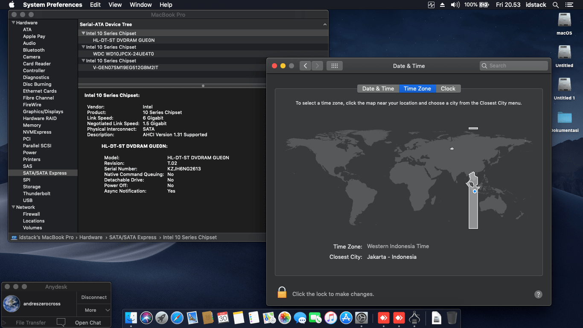The image size is (583, 328).
Task: Open Launchpad rocket icon in dock
Action: 162,317
